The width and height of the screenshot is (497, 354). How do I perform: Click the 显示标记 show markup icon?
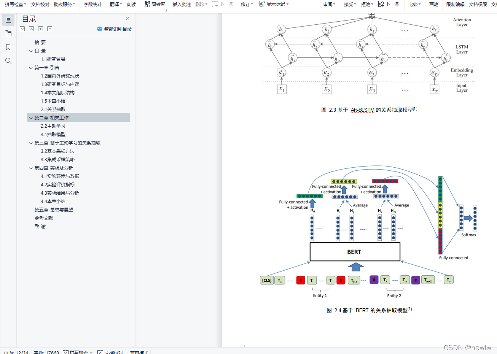pyautogui.click(x=262, y=4)
